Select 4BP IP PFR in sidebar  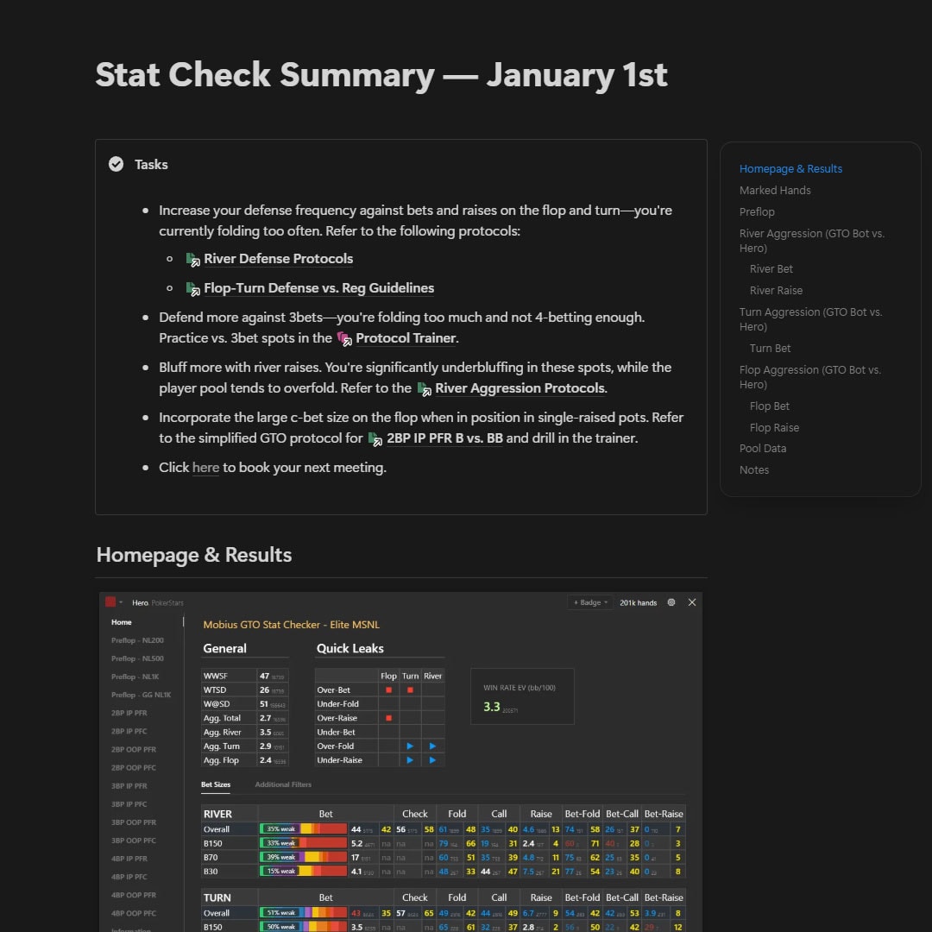(x=129, y=859)
